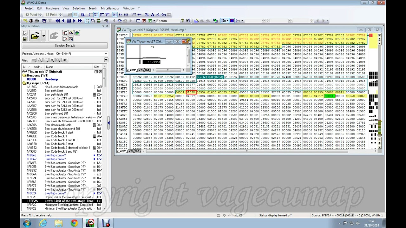Open the Search menu

tap(93, 8)
